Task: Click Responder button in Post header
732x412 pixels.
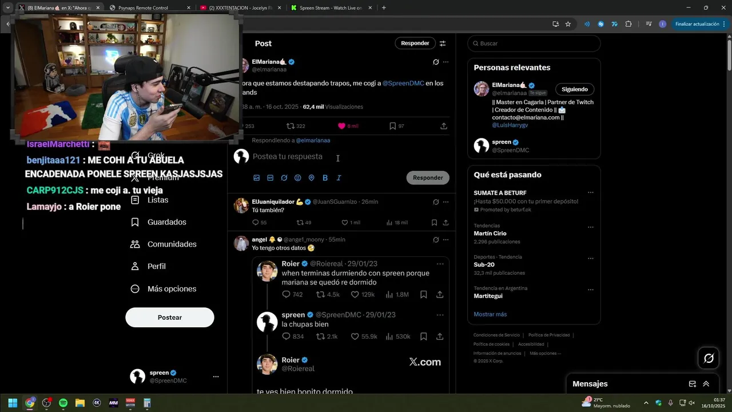Action: click(415, 43)
